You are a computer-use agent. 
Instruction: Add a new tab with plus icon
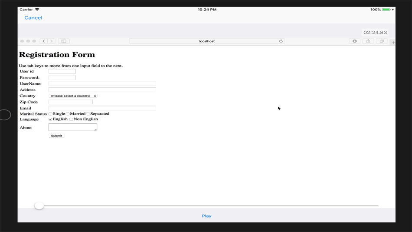(x=393, y=43)
